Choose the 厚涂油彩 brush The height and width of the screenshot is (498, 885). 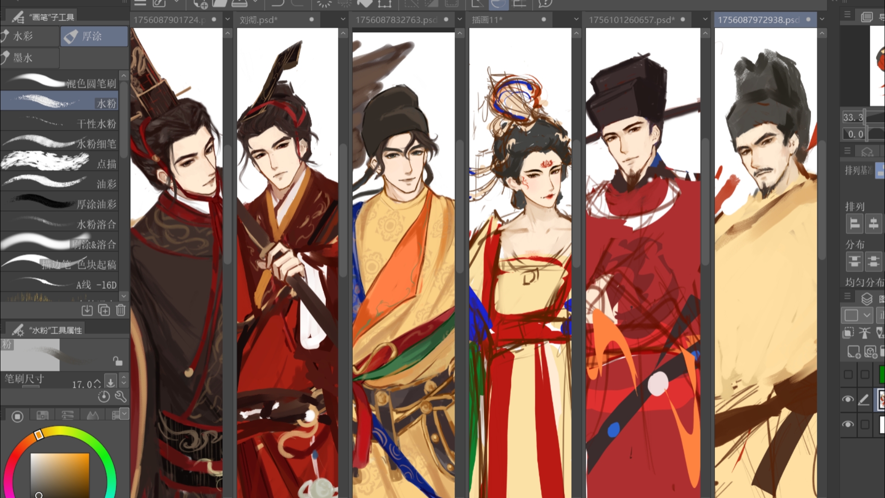59,202
